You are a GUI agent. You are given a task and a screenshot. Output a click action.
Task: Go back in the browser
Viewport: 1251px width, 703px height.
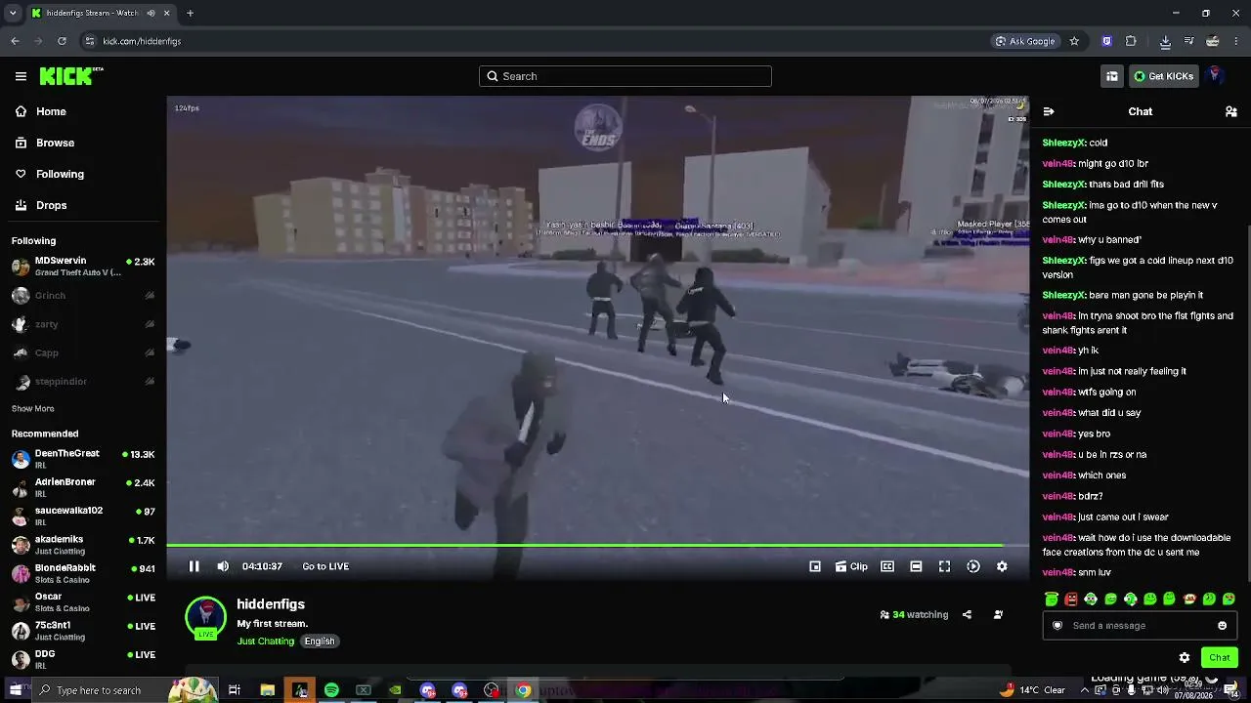point(15,41)
